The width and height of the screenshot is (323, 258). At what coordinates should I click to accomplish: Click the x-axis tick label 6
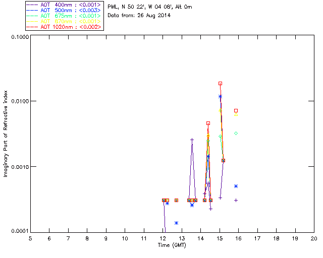click(49, 238)
